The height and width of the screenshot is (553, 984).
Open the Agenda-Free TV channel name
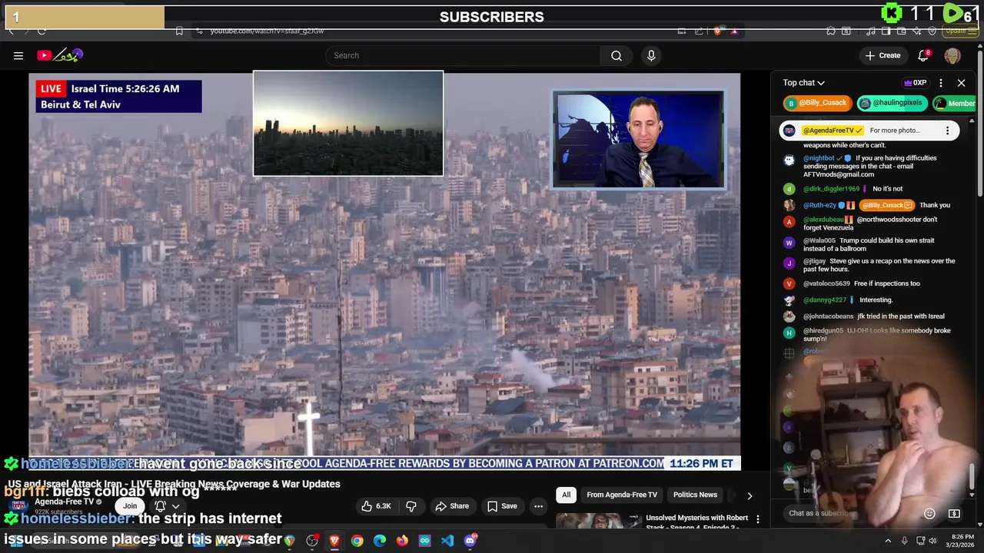[65, 502]
